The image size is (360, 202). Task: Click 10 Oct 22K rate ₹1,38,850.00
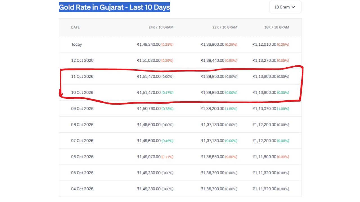[213, 92]
